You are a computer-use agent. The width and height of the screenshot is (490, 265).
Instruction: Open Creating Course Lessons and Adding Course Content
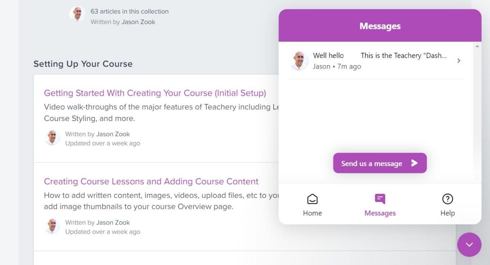coord(151,181)
